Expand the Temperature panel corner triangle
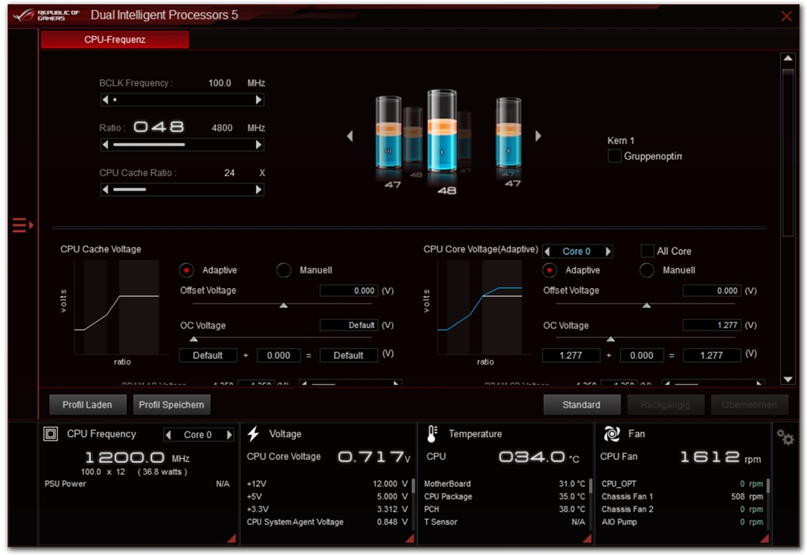This screenshot has height=555, width=807. pos(587,539)
